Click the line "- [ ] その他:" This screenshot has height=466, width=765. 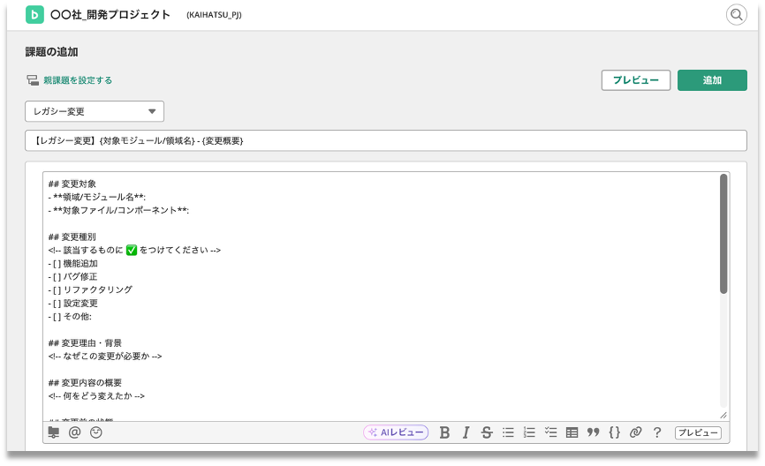70,317
